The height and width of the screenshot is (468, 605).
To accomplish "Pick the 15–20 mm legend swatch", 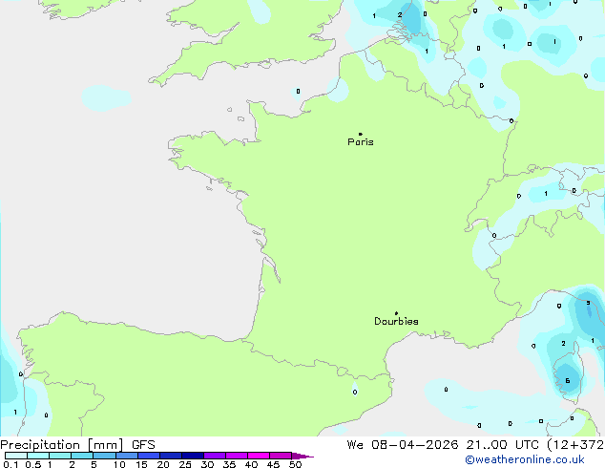I will click(149, 456).
